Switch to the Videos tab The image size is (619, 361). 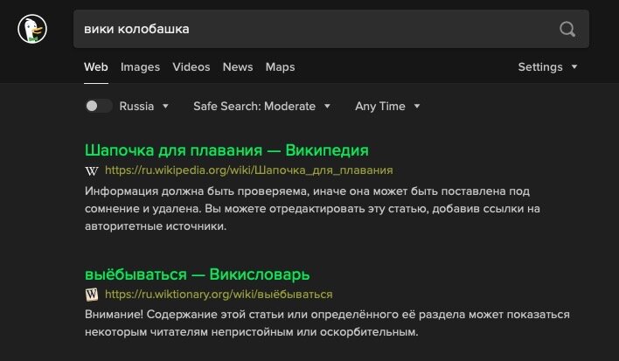click(x=191, y=67)
